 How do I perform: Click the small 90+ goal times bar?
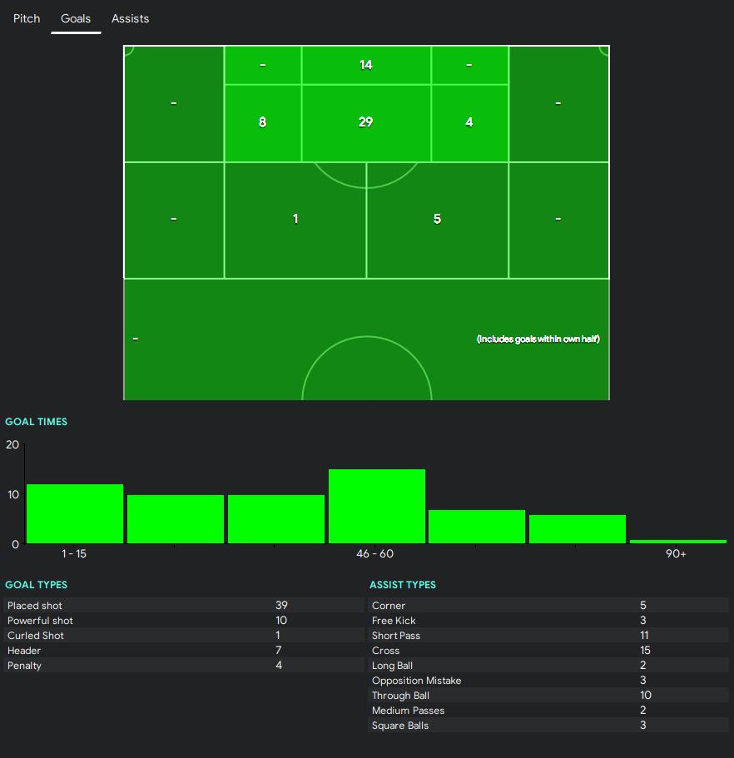click(x=677, y=541)
